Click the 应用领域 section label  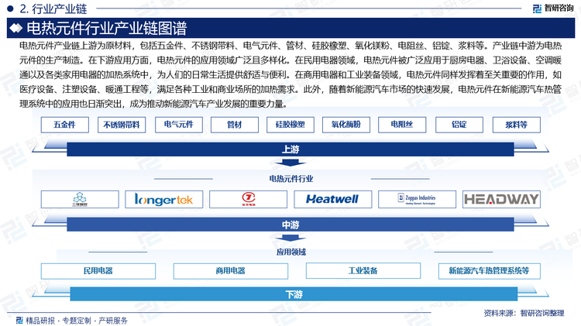click(290, 252)
